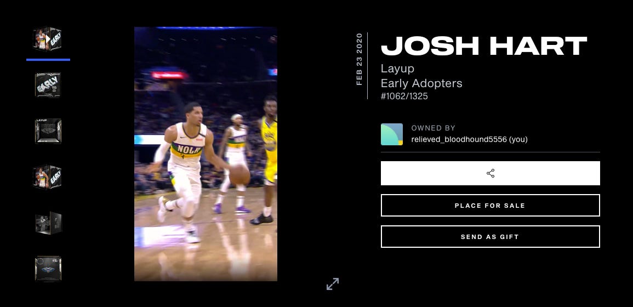Click the serial number #1062/1325

coord(404,96)
